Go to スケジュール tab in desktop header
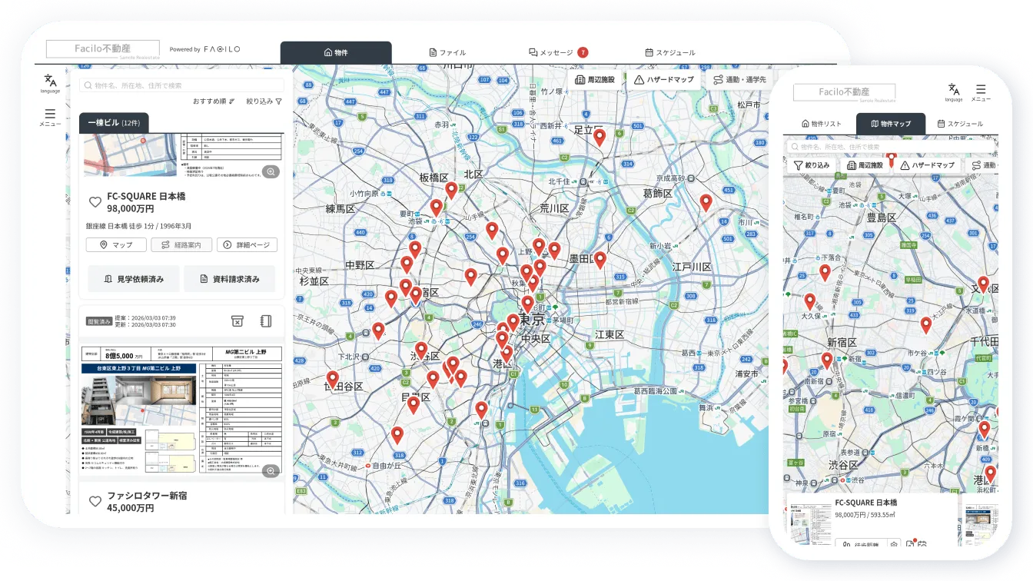The image size is (1033, 581). 670,52
